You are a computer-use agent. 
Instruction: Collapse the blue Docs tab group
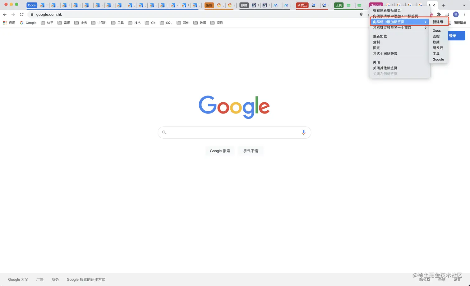(x=32, y=5)
